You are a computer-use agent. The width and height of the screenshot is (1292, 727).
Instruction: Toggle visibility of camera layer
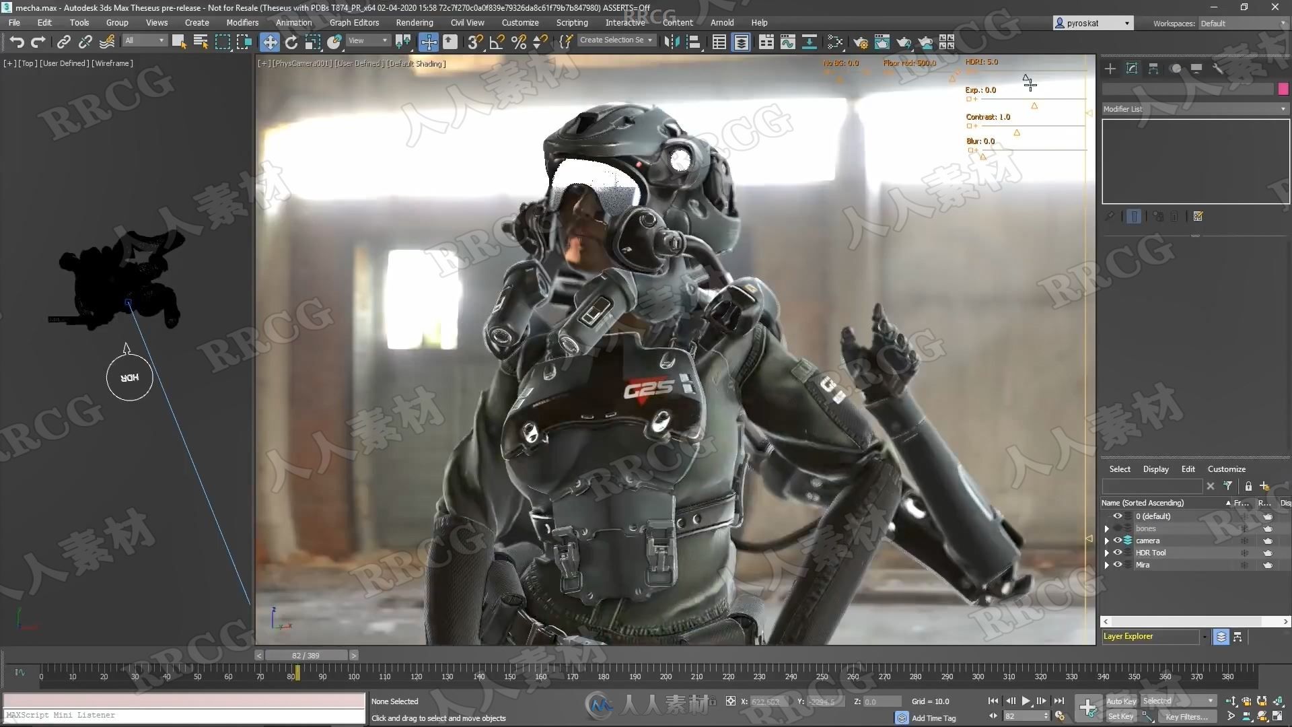(1117, 541)
